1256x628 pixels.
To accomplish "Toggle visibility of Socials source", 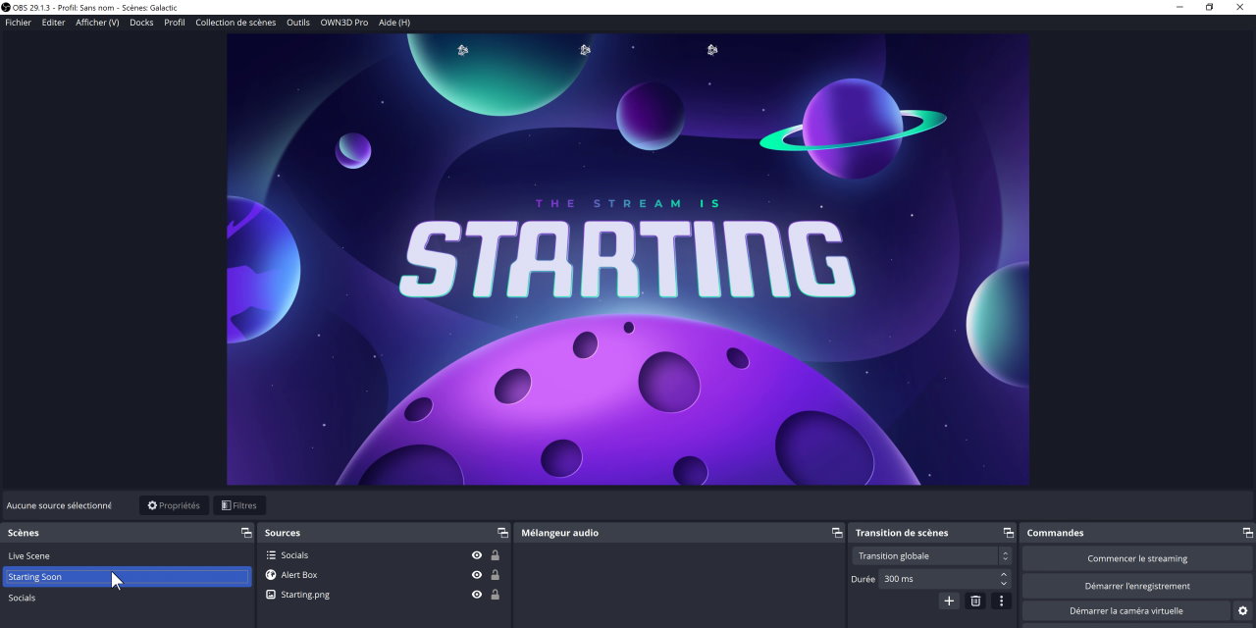I will click(477, 555).
